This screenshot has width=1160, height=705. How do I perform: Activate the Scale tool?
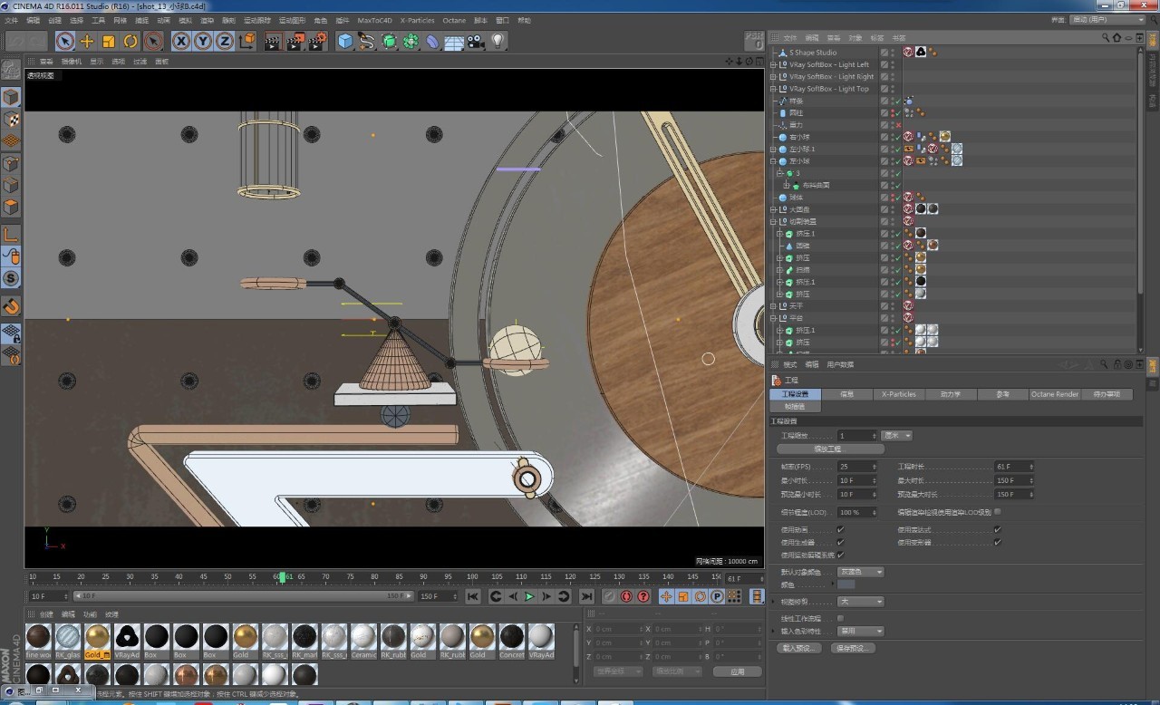point(109,41)
